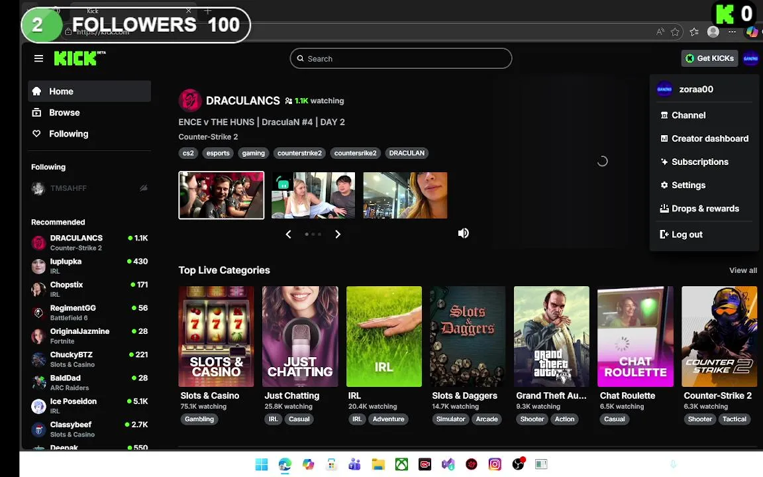Go to next featured stream arrow
763x477 pixels.
tap(338, 234)
